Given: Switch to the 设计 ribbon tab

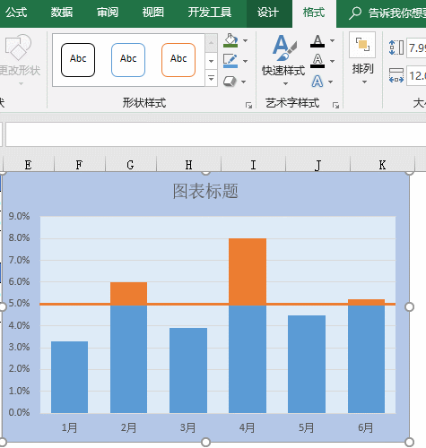Looking at the screenshot, I should (x=268, y=13).
